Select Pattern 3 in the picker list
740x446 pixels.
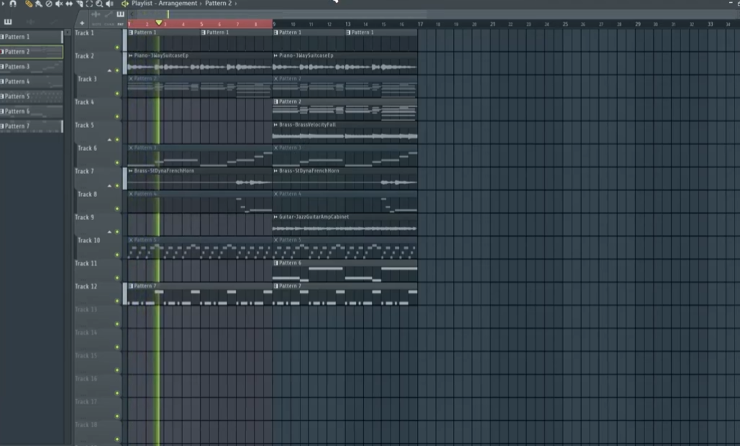coord(31,67)
